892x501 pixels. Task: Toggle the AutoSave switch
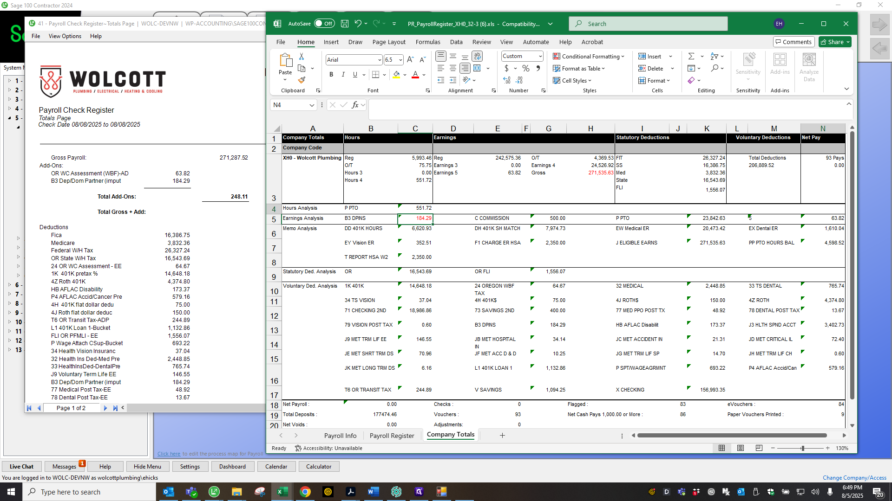(324, 24)
